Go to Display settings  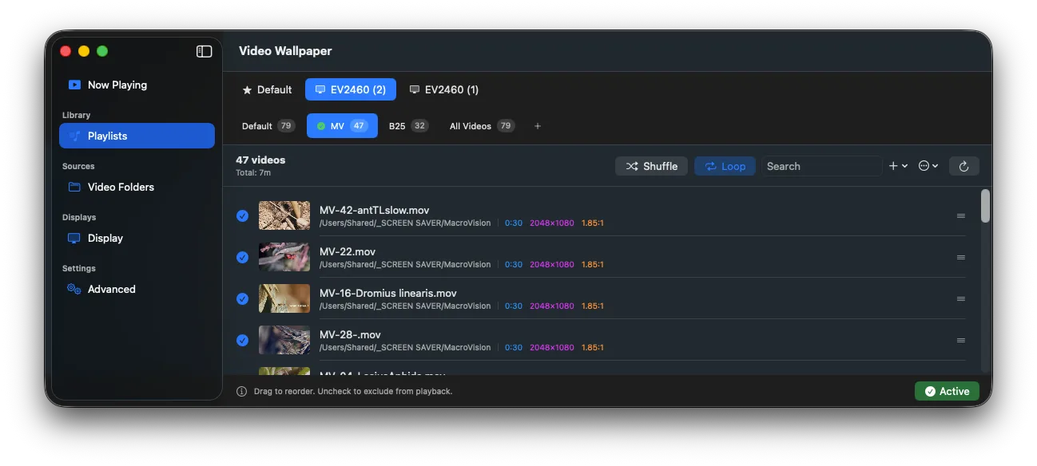(137, 238)
